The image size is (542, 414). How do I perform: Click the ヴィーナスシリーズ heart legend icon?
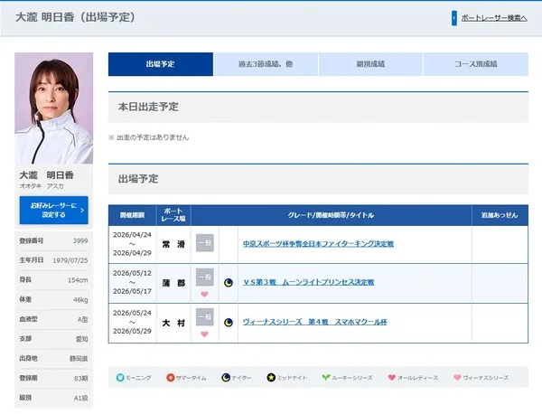pyautogui.click(x=457, y=377)
